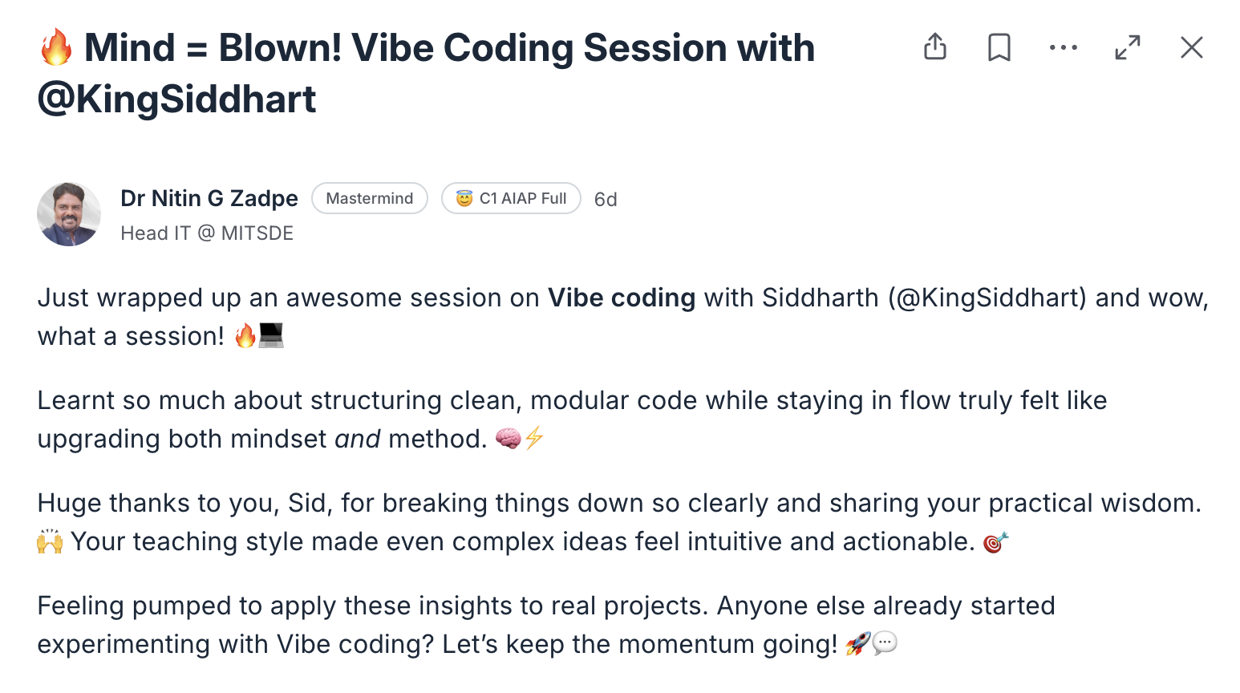Share this post using the share icon

tap(935, 47)
